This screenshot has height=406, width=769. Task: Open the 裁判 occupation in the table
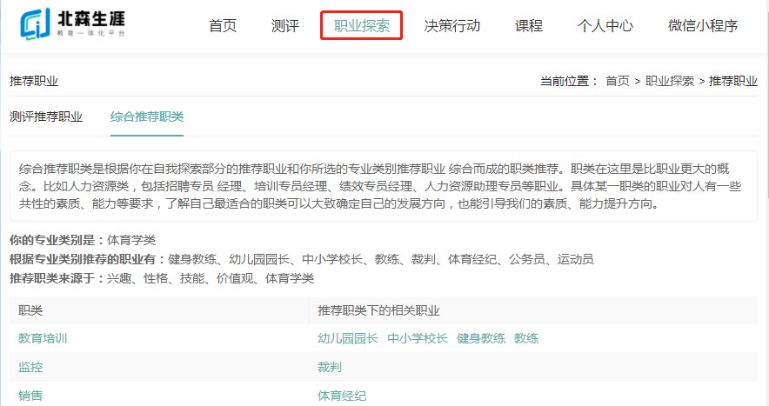[330, 367]
